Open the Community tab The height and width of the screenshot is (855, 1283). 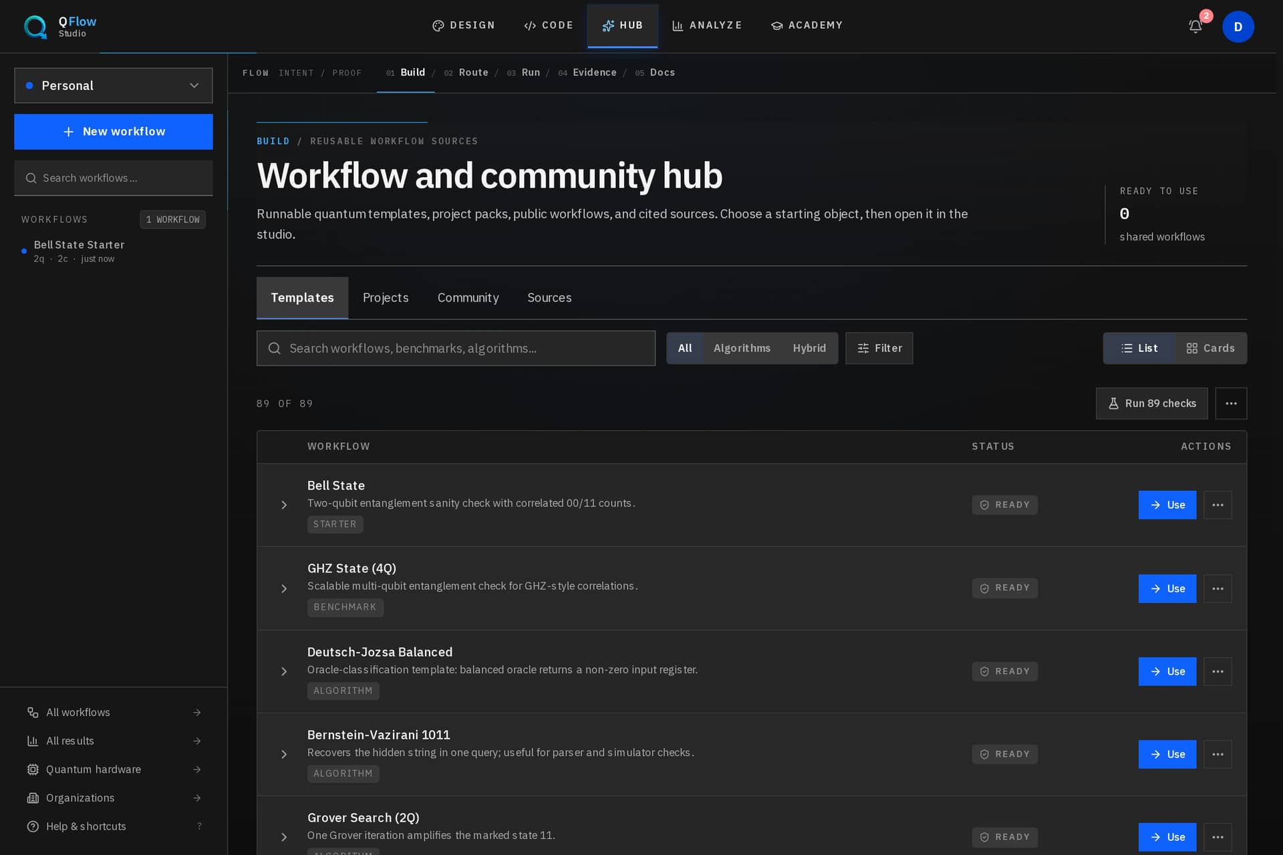468,298
